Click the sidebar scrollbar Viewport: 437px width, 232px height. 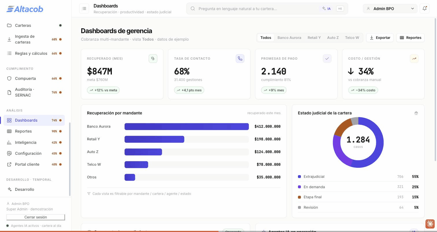click(70, 159)
